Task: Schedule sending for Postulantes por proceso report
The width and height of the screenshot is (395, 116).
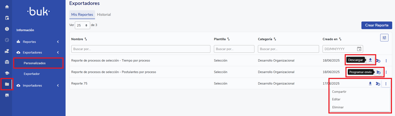Action: pos(378,72)
